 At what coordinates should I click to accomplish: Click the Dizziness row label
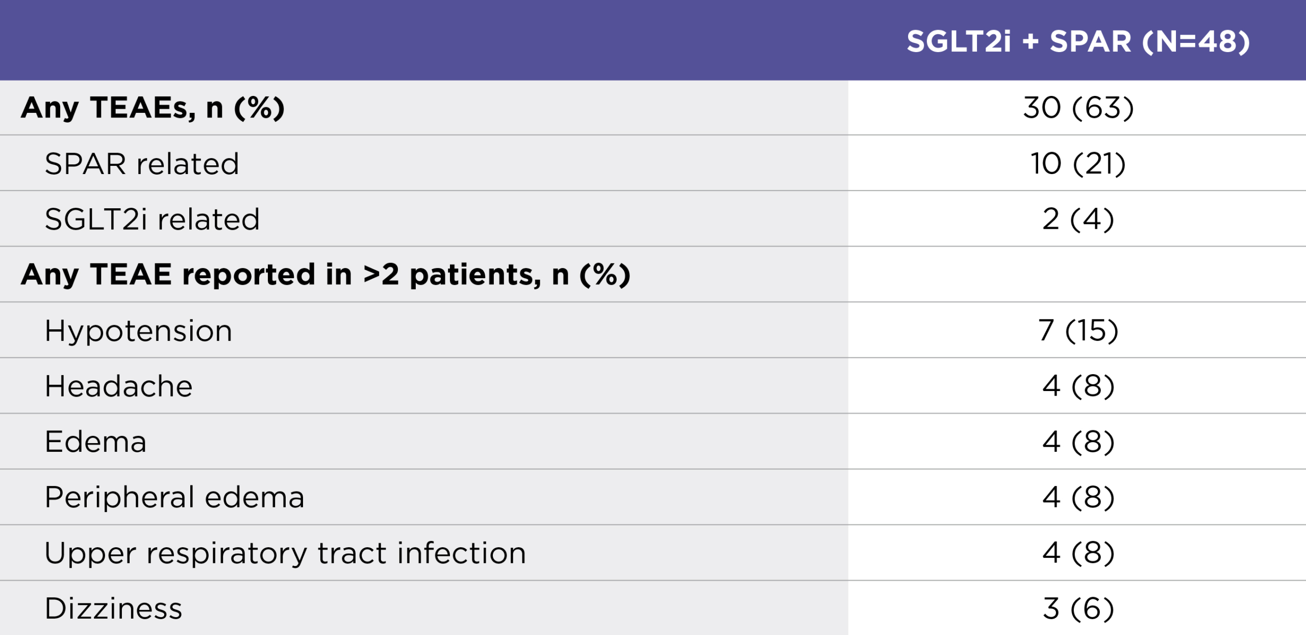[x=113, y=608]
